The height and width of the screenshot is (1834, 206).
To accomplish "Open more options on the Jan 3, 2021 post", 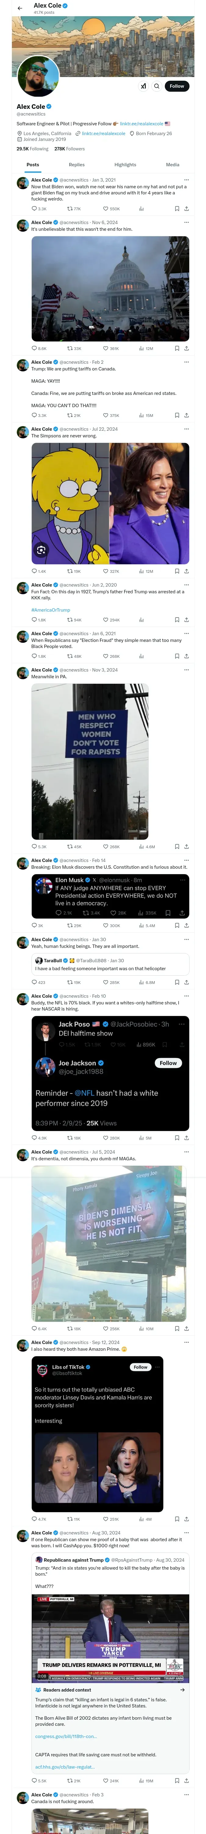I will tap(187, 180).
